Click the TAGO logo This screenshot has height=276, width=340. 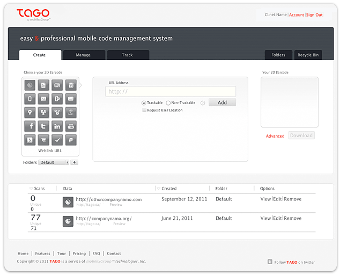point(33,14)
